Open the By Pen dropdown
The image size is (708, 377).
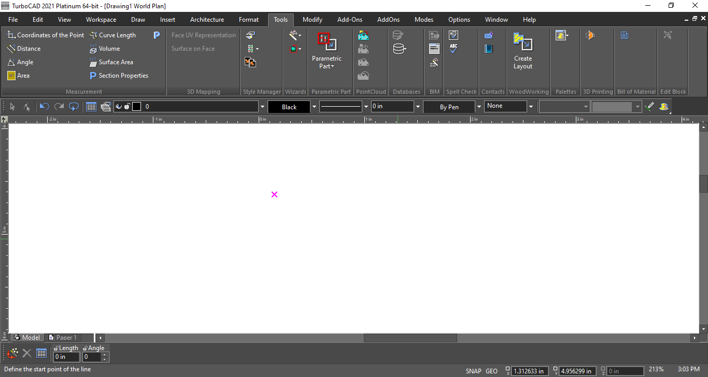pos(478,107)
